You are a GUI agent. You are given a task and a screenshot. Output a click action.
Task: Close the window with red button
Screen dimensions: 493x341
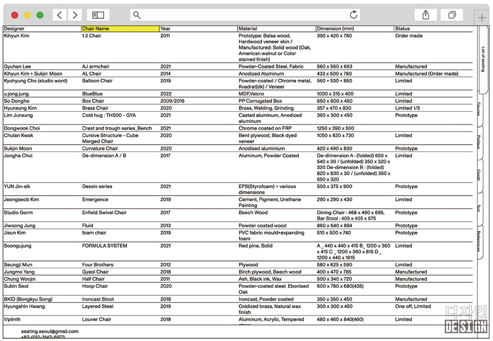click(15, 15)
